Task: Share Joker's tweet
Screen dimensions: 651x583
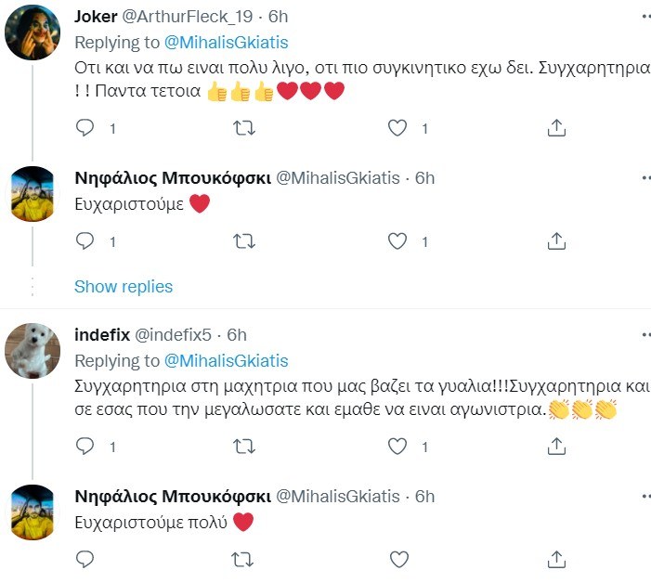Action: point(556,128)
